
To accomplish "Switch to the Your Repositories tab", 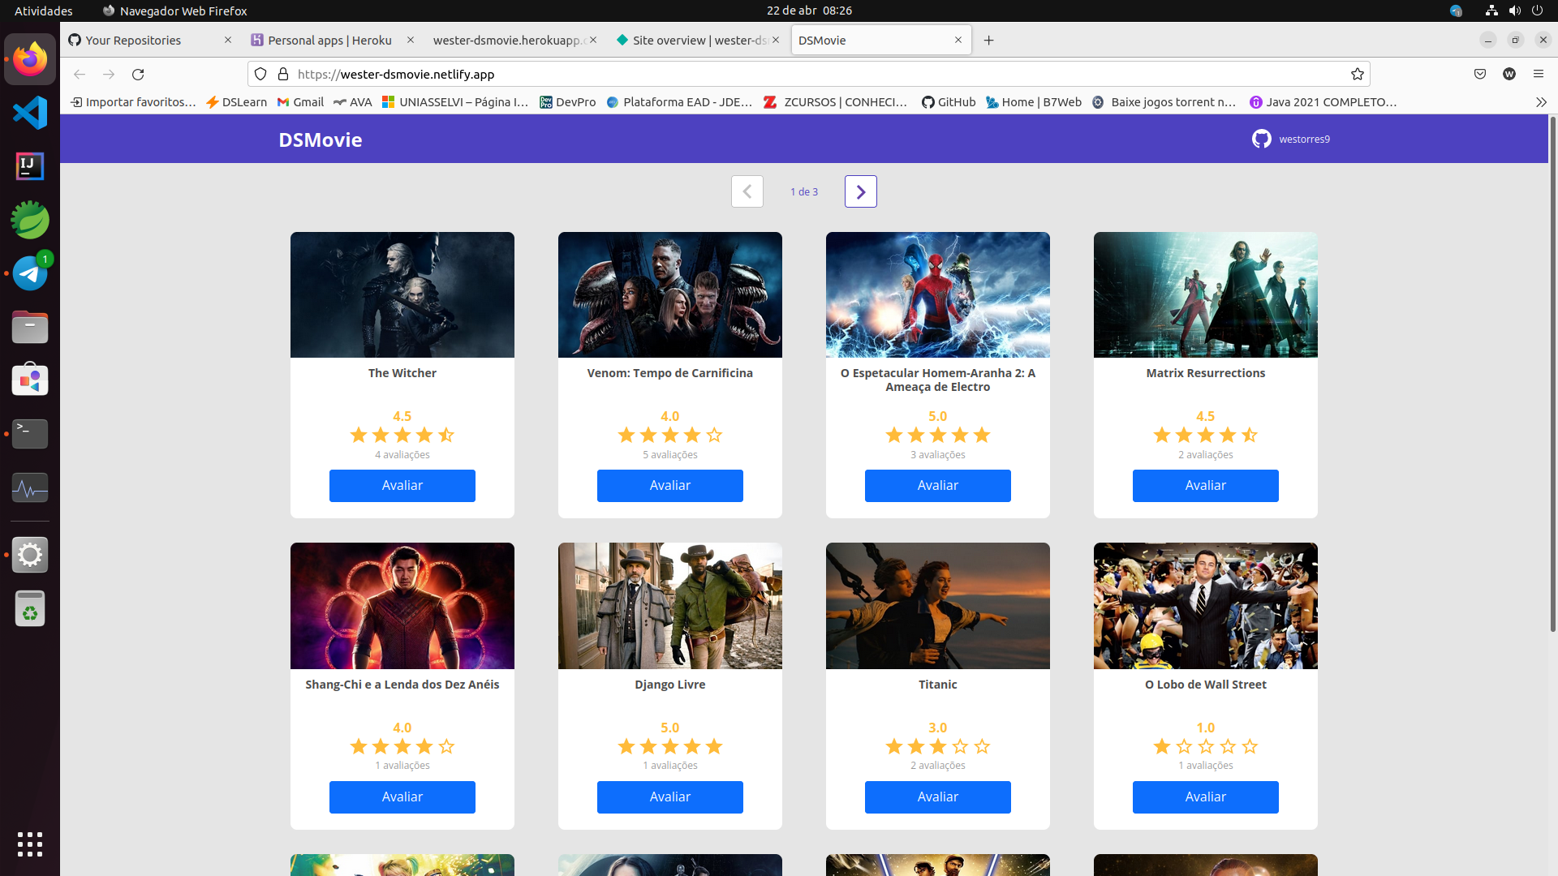I will click(x=134, y=40).
